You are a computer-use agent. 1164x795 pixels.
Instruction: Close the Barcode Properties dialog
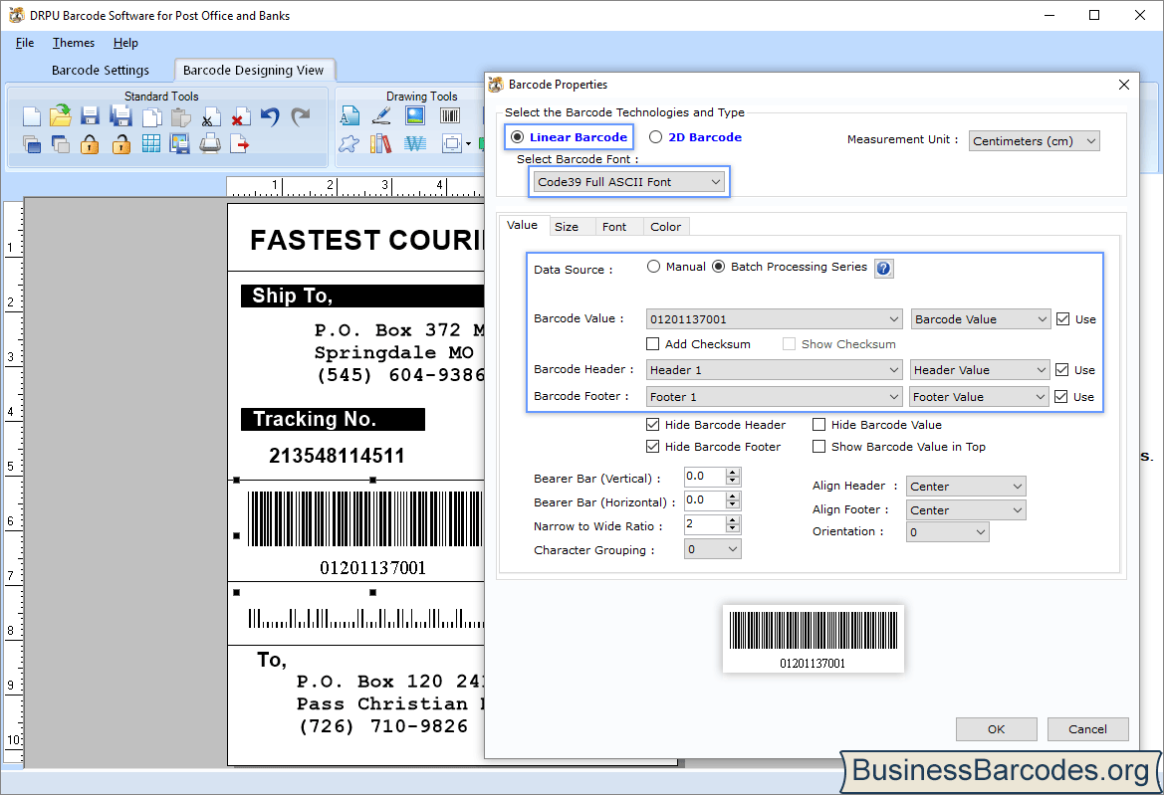pyautogui.click(x=1124, y=85)
